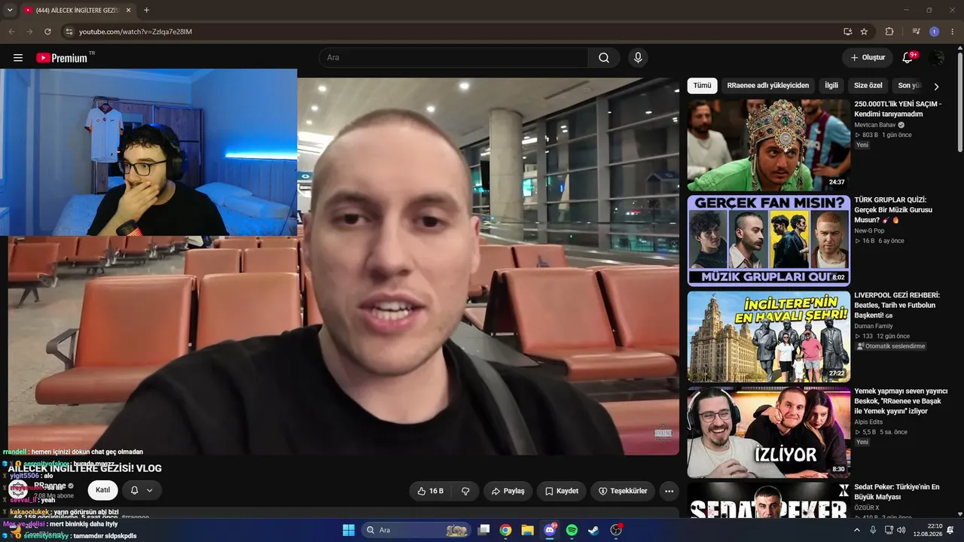Reload the page in Chrome

(x=47, y=32)
